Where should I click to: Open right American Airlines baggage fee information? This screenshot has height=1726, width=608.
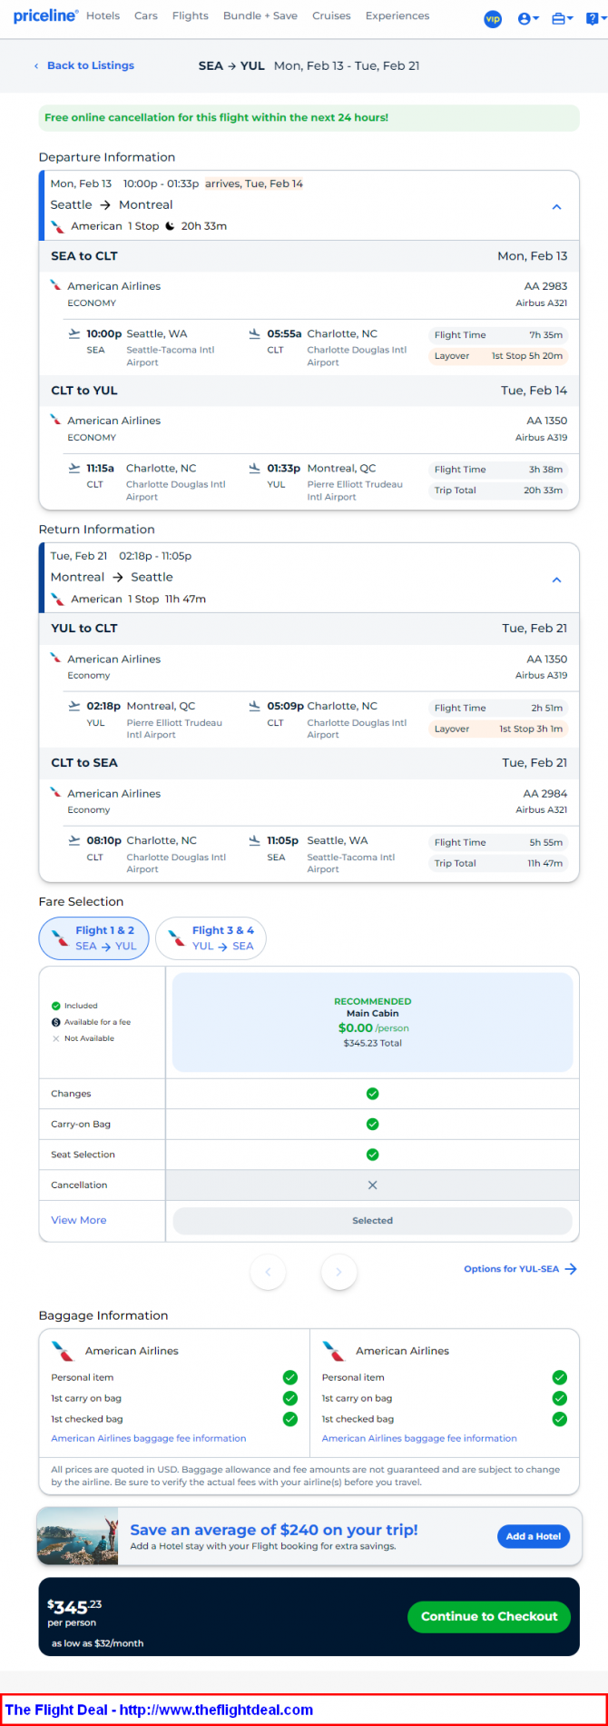pyautogui.click(x=419, y=1438)
